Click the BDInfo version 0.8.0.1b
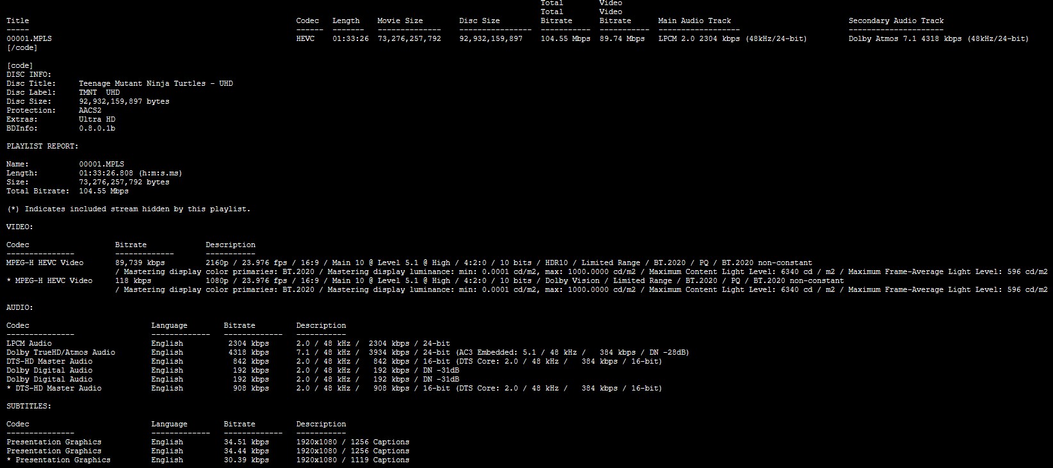Image resolution: width=1053 pixels, height=468 pixels. 97,128
